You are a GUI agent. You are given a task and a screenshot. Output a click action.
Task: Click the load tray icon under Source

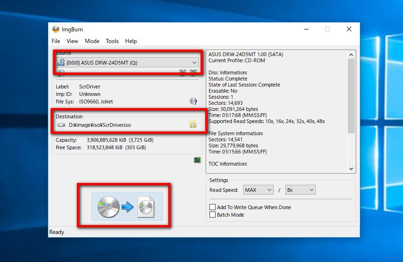click(x=193, y=73)
